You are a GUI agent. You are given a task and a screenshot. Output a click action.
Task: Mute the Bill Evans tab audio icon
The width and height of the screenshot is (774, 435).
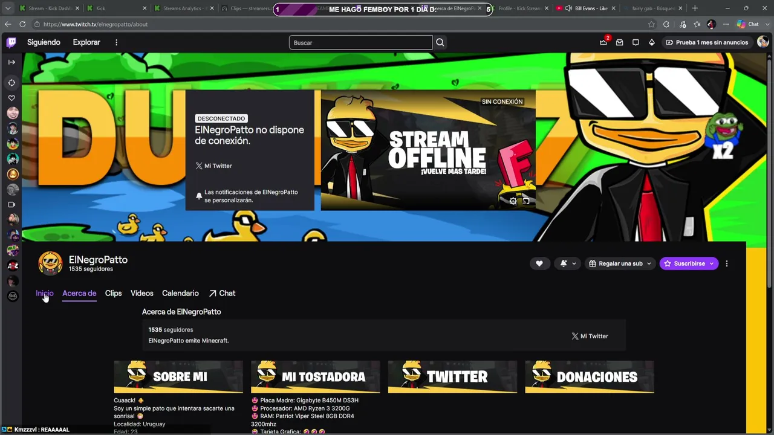click(x=568, y=8)
